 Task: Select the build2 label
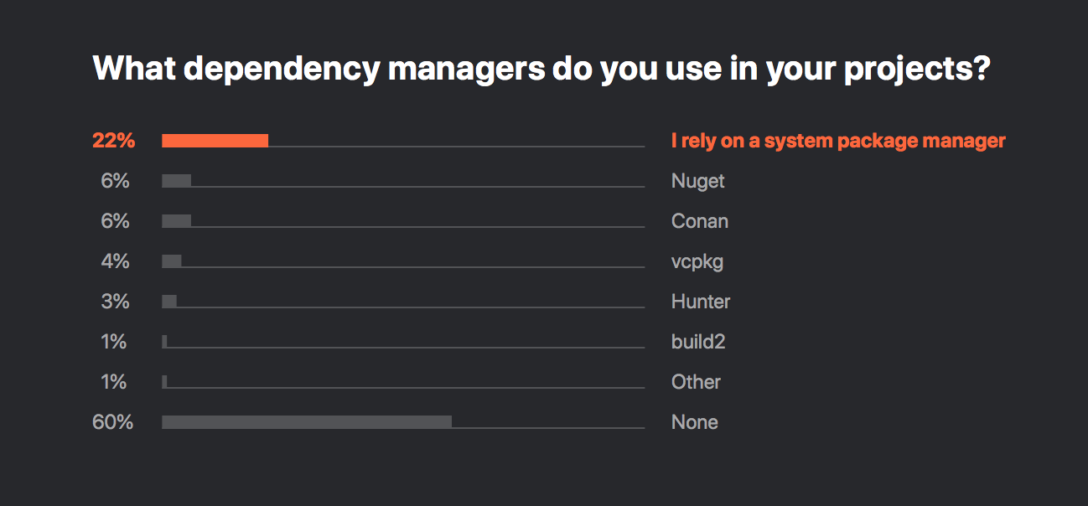click(x=698, y=342)
